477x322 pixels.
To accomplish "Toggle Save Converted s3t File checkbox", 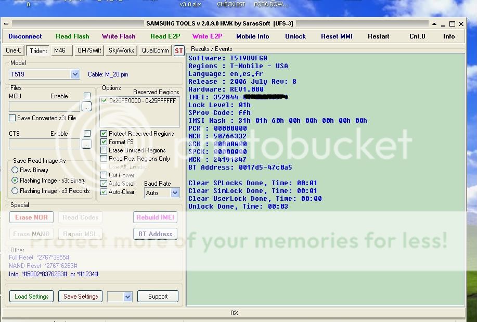I will click(12, 118).
